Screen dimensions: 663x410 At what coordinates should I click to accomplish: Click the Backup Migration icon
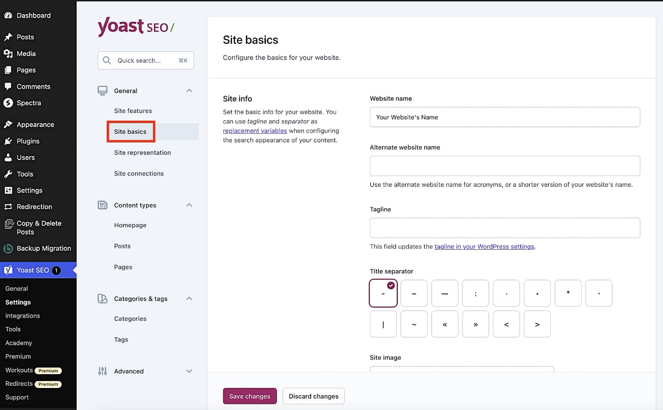pyautogui.click(x=8, y=249)
